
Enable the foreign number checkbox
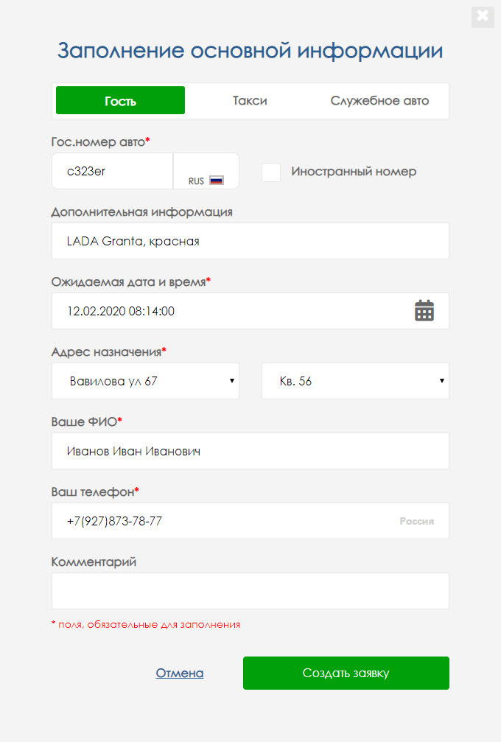[x=271, y=172]
